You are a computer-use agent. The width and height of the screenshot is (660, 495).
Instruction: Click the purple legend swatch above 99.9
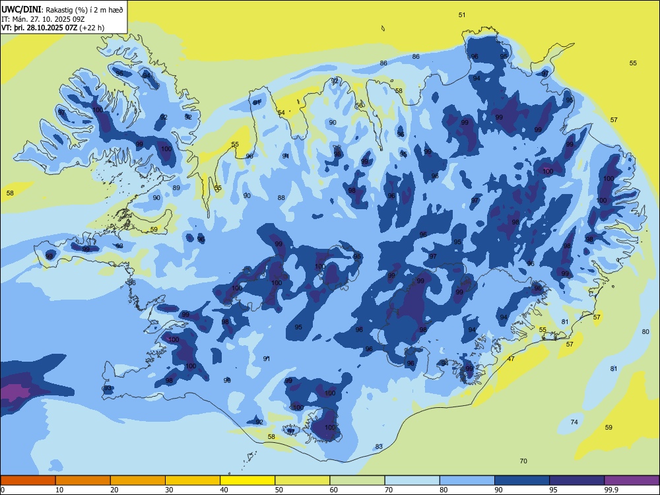click(x=632, y=480)
